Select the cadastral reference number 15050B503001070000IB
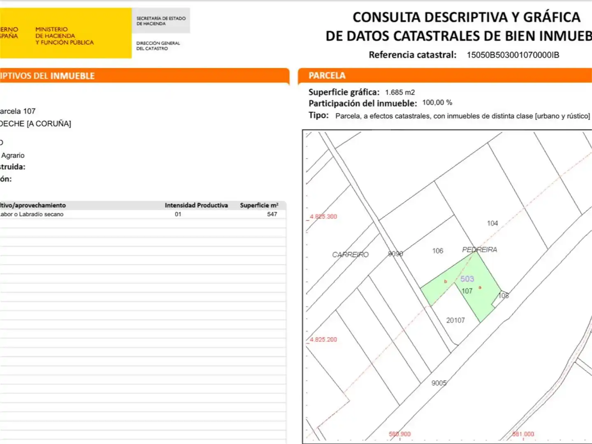The height and width of the screenshot is (444, 592). click(x=513, y=55)
